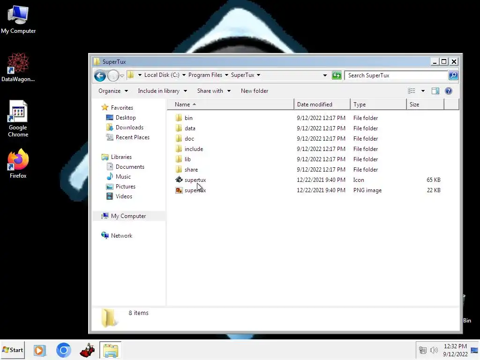This screenshot has height=360, width=480.
Task: Open the Start menu
Action: tap(13, 350)
